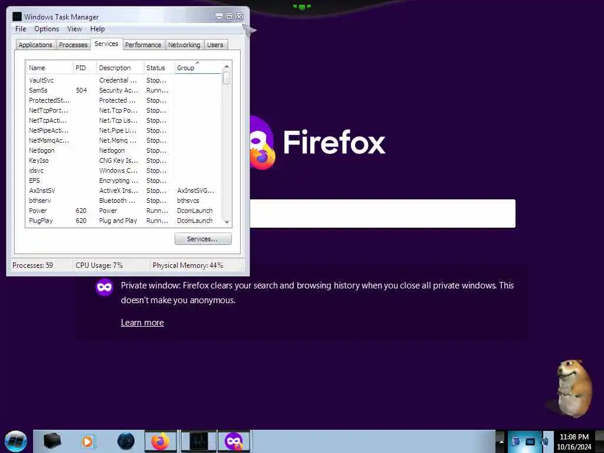The image size is (604, 453).
Task: Click the action center flag tray icon
Action: pos(516,441)
